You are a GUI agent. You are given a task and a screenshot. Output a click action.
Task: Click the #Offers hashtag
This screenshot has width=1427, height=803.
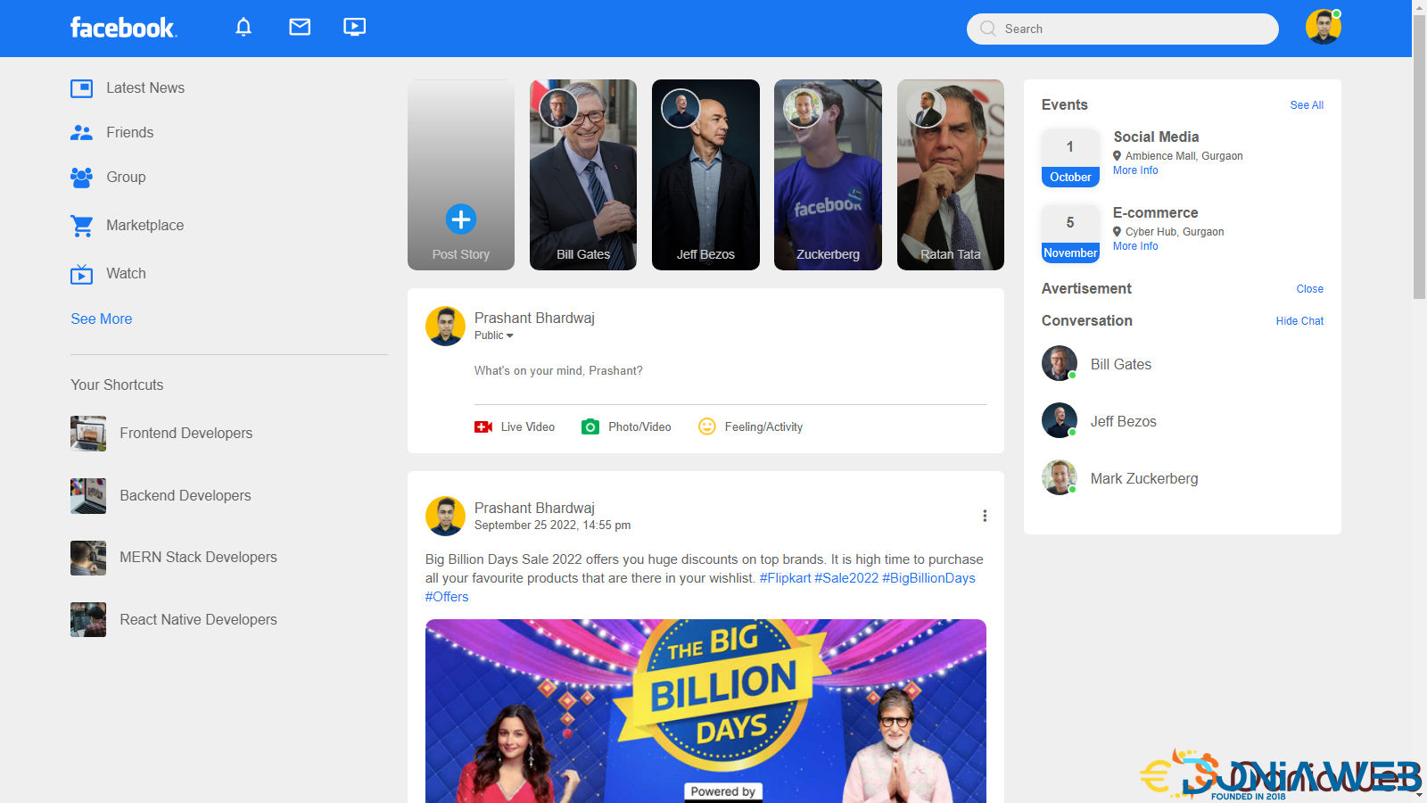[x=447, y=597]
